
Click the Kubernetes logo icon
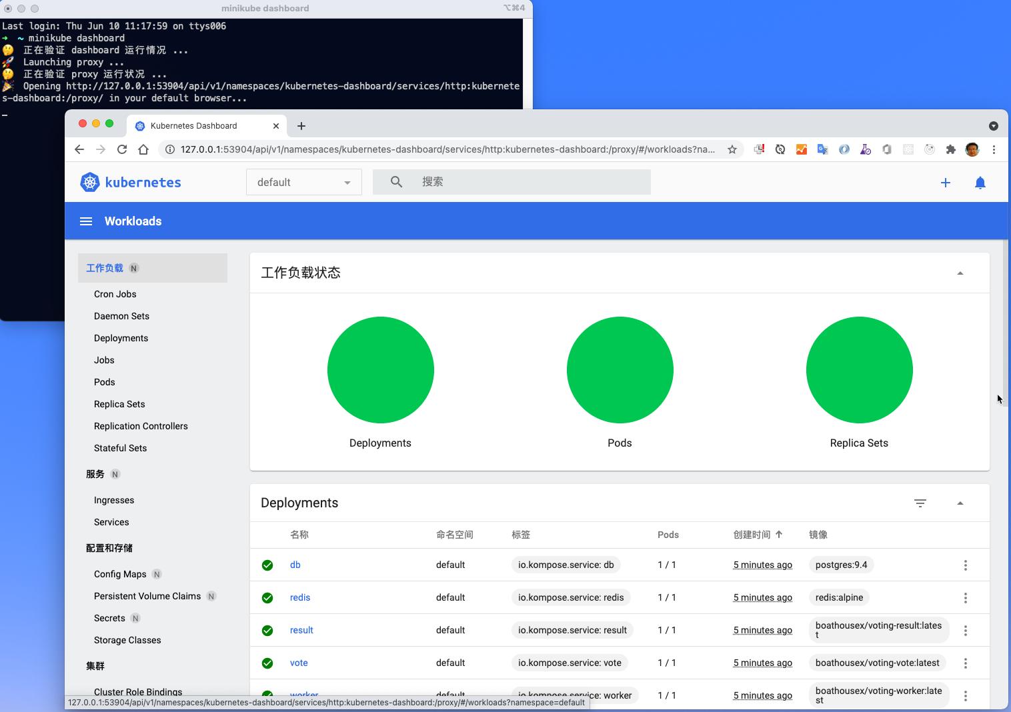click(x=90, y=182)
